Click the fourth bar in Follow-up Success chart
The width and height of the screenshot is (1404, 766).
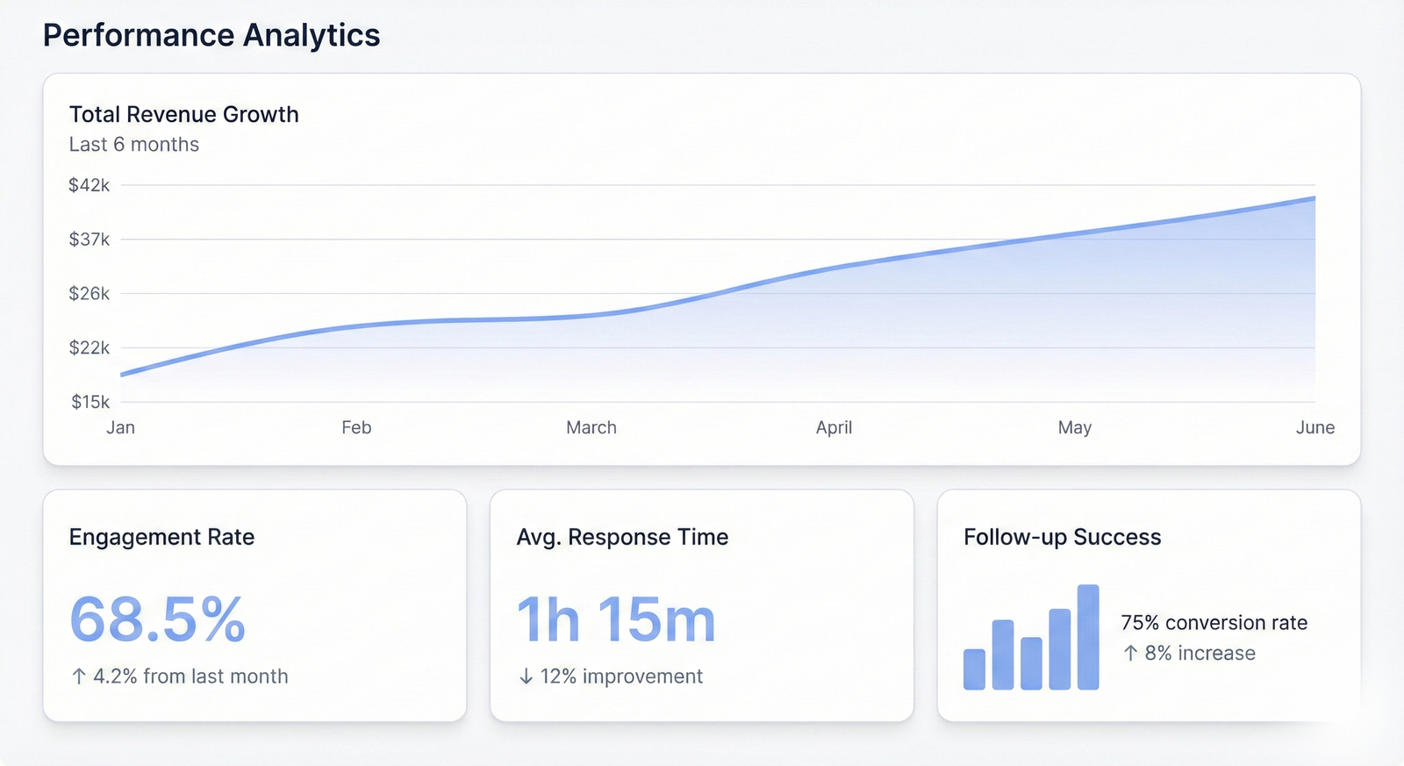[1059, 649]
